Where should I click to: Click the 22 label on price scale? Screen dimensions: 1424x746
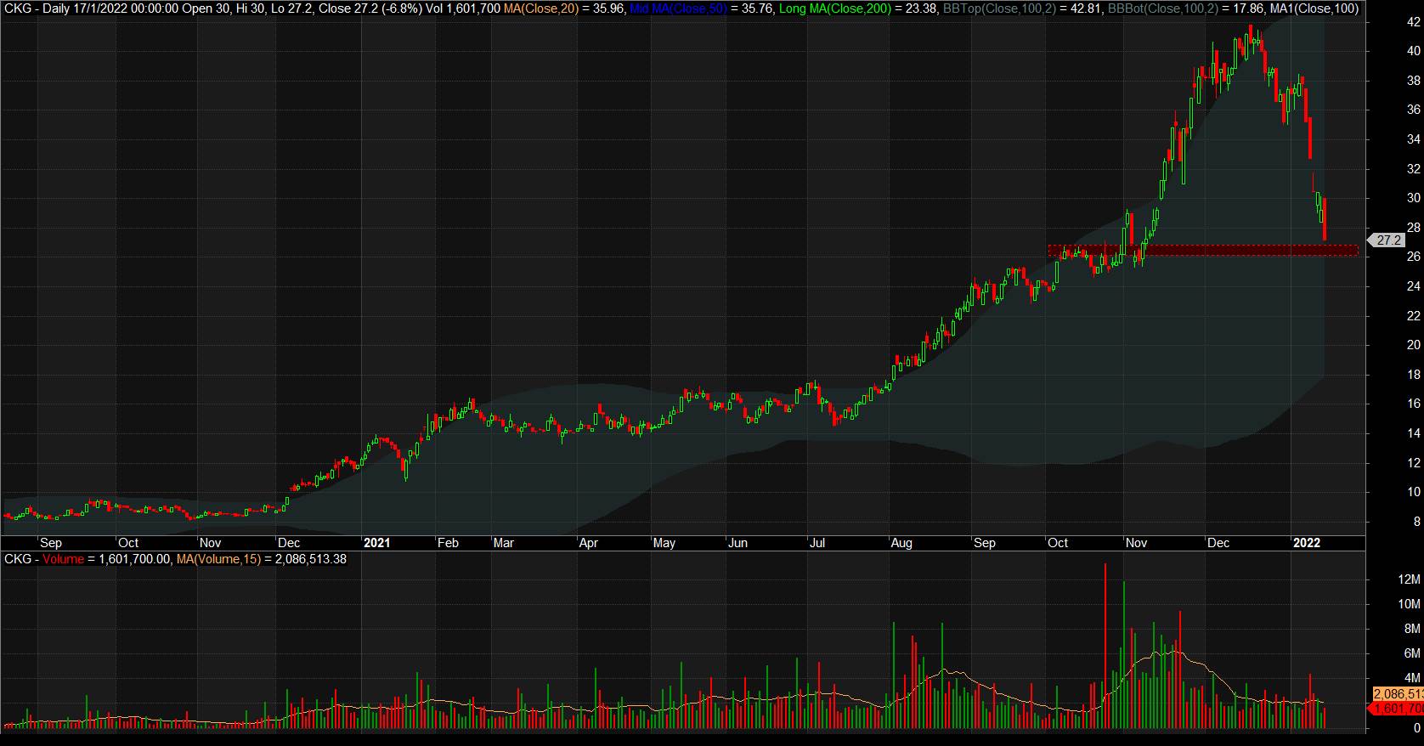(1414, 316)
